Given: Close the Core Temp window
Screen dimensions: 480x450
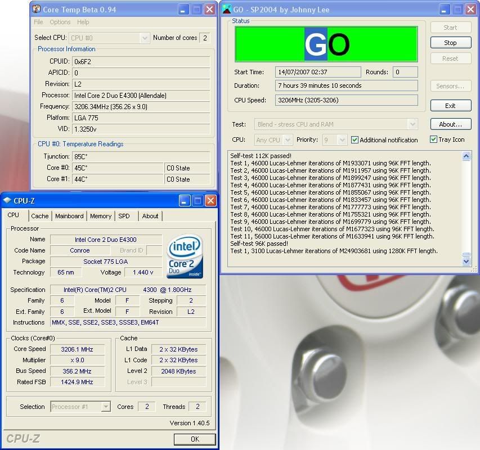Looking at the screenshot, I should click(210, 10).
